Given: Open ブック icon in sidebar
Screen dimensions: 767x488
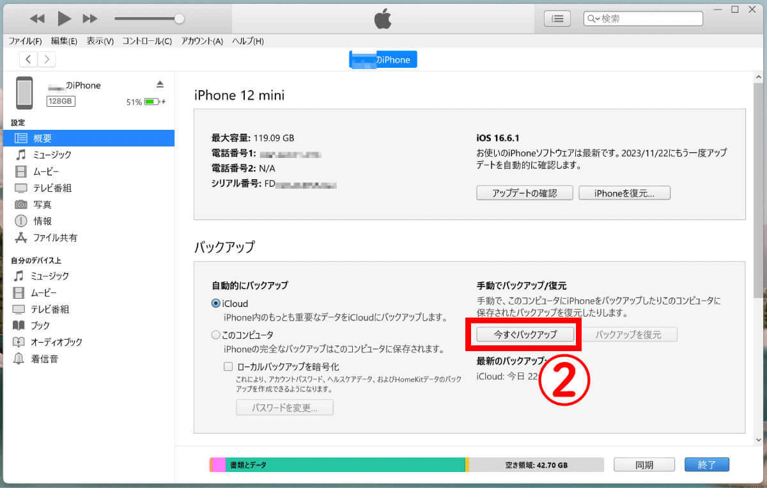Looking at the screenshot, I should pyautogui.click(x=19, y=326).
